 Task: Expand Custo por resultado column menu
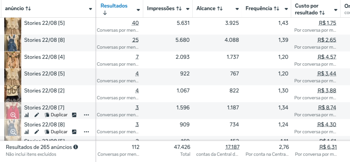[x=336, y=10]
